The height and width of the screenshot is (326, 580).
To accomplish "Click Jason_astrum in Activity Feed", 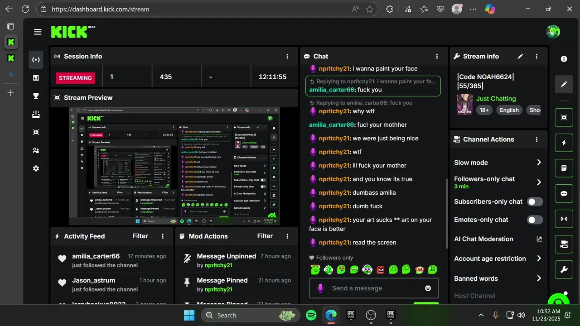I will click(x=93, y=280).
